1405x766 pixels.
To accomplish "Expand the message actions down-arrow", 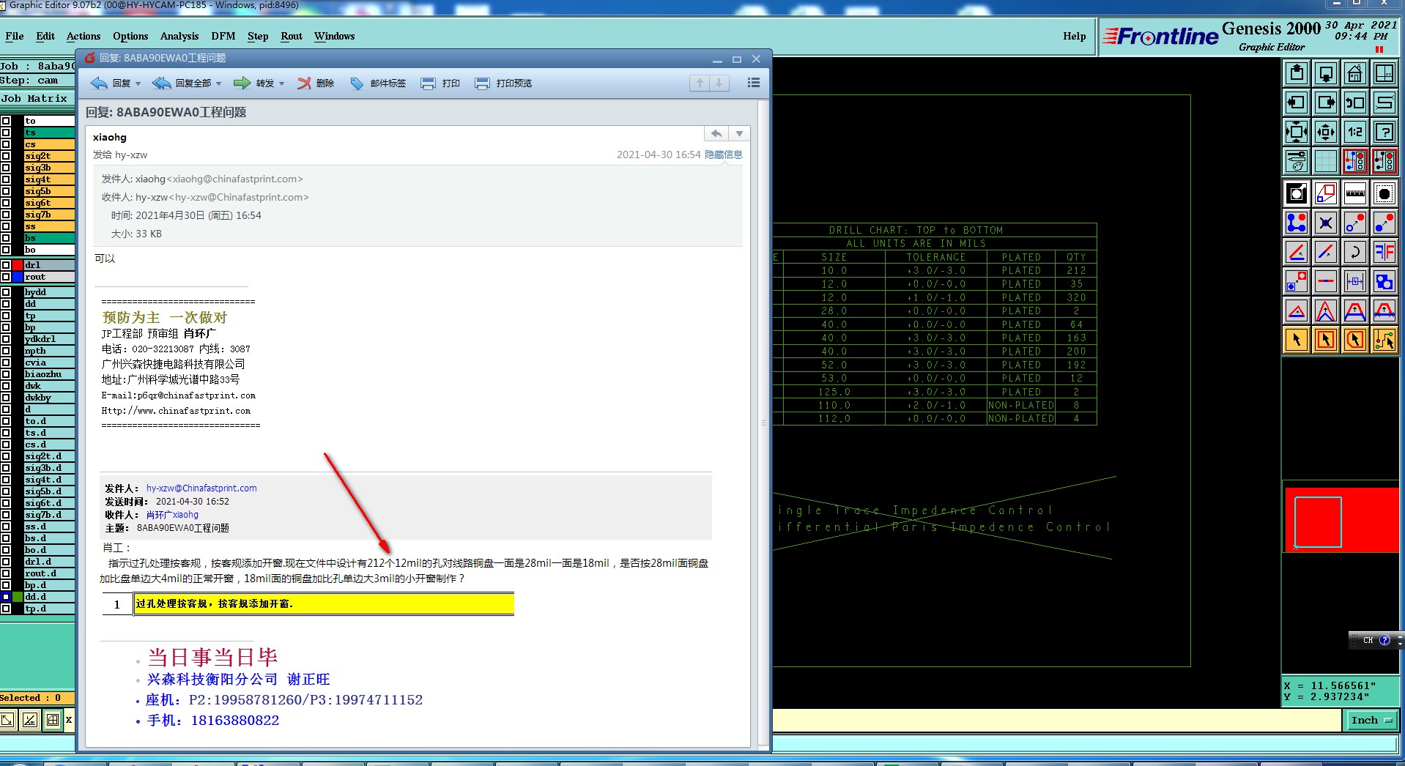I will click(x=739, y=133).
